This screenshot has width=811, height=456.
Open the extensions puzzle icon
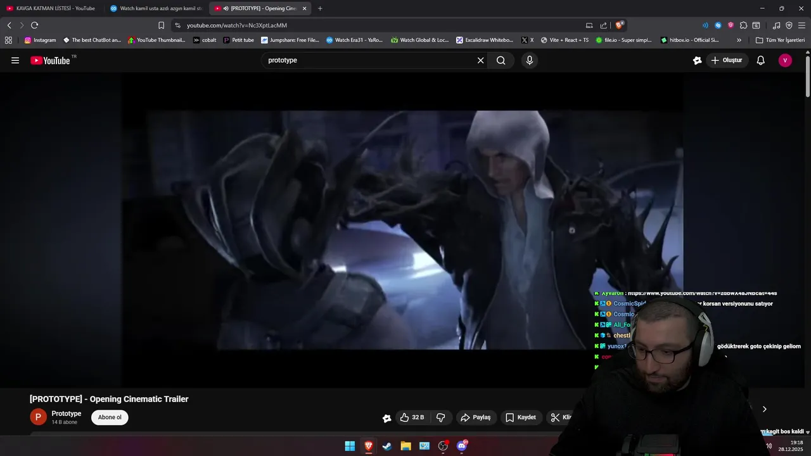(x=743, y=25)
